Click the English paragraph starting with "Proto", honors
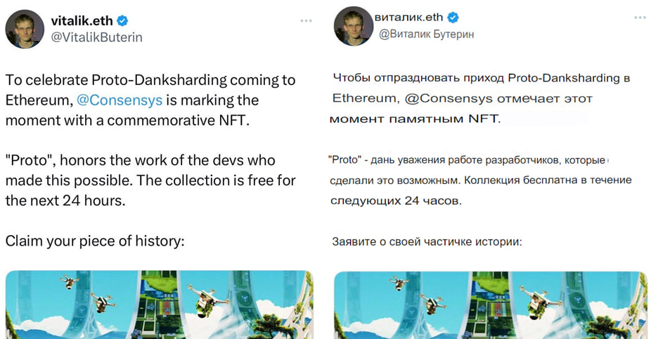This screenshot has width=651, height=339. [150, 180]
